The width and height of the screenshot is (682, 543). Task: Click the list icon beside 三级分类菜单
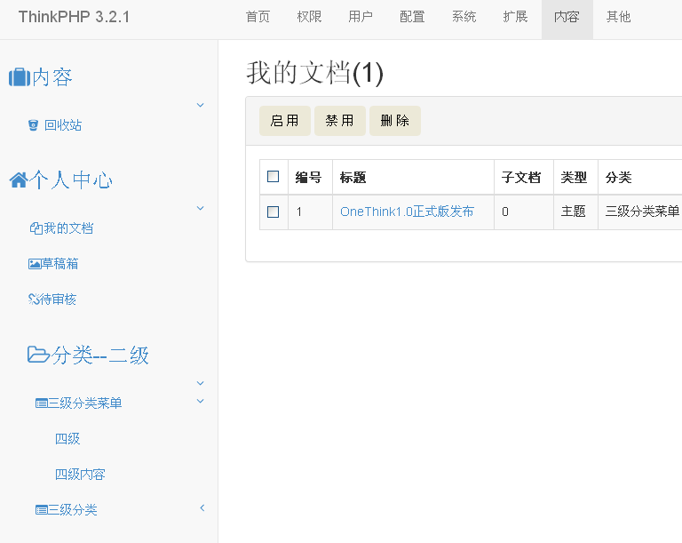[41, 403]
